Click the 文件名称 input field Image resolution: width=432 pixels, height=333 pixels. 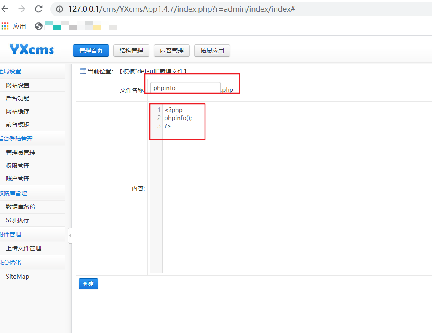(x=185, y=88)
